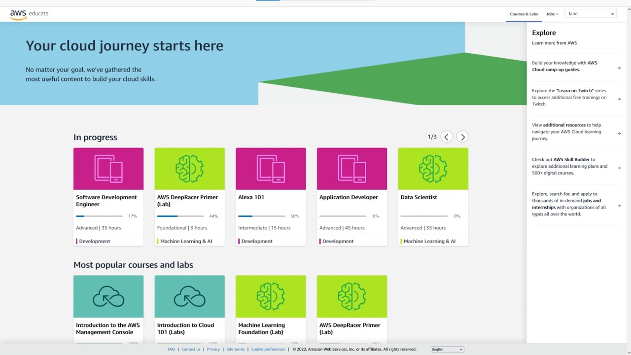The height and width of the screenshot is (355, 631).
Task: Open Machine Learning Foundation (Lab) icon
Action: tap(271, 296)
